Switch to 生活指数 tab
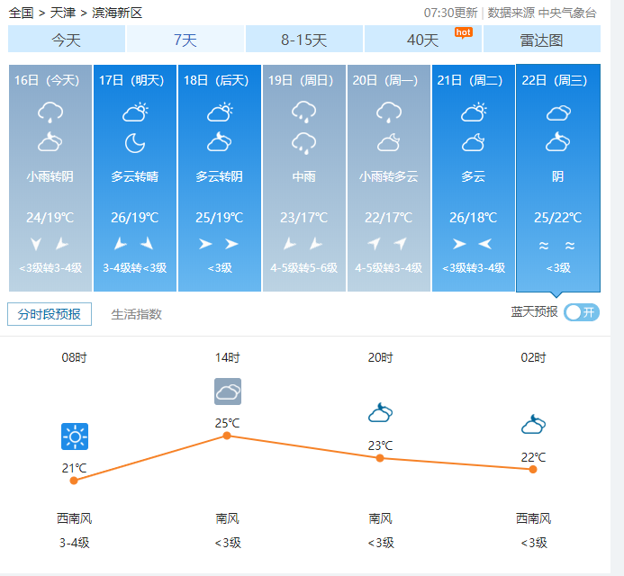 [136, 314]
